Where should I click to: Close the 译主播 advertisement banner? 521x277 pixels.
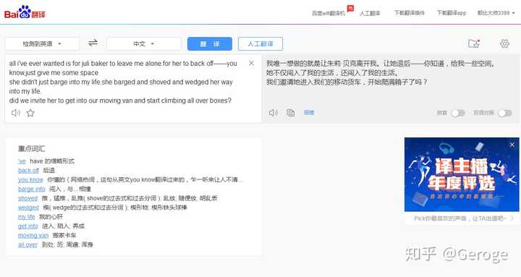click(x=512, y=145)
